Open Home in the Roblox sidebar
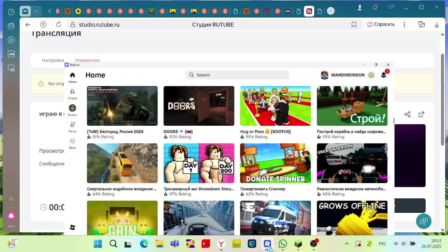Viewport: 448px width, 252px height. tap(72, 77)
